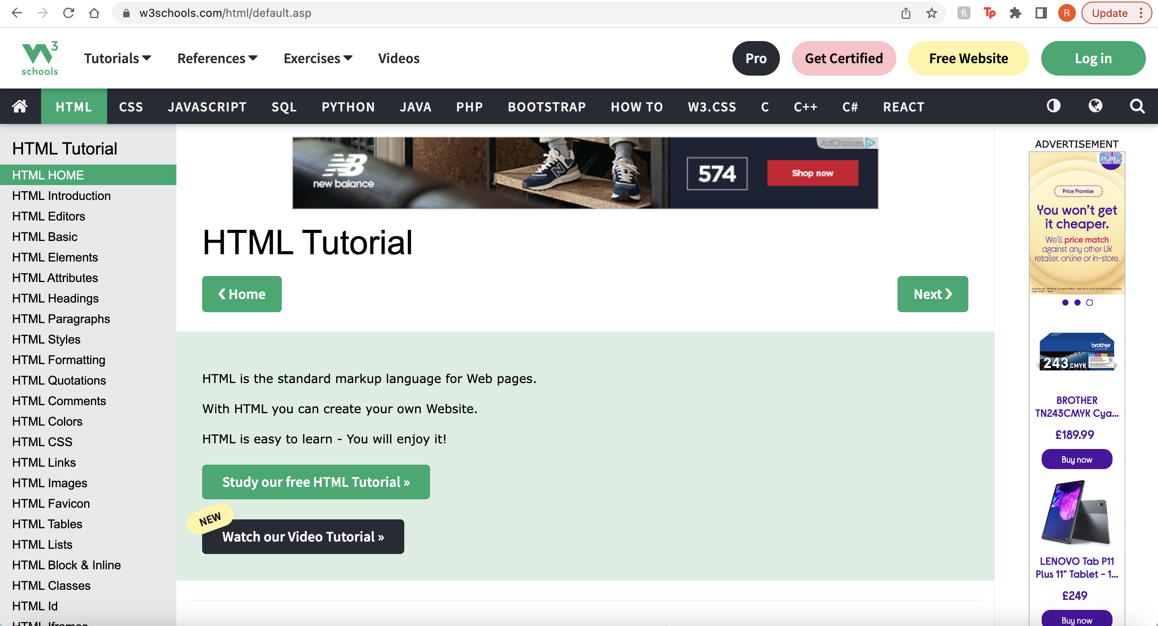Select third carousel dot in sidebar ad
The height and width of the screenshot is (626, 1158).
[x=1089, y=303]
